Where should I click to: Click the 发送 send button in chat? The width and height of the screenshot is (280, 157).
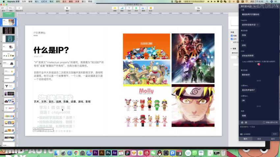[x=275, y=134]
